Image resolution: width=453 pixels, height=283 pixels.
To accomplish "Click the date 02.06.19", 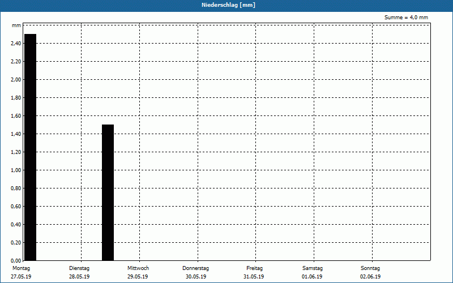I will pos(370,277).
